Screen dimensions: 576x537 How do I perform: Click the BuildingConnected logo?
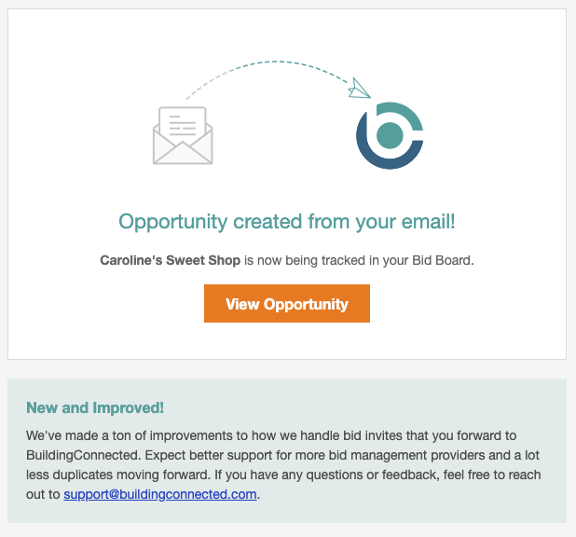pos(390,135)
